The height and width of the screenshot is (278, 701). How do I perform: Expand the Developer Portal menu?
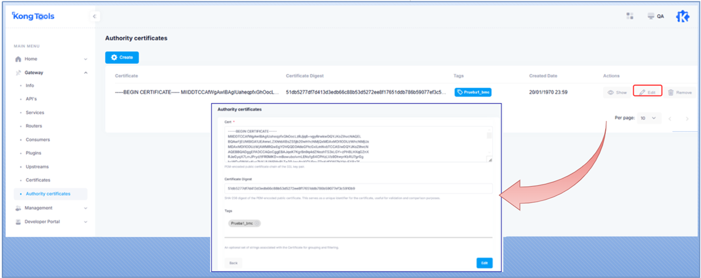tap(85, 222)
